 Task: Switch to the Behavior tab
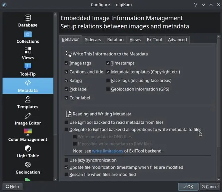70,39
